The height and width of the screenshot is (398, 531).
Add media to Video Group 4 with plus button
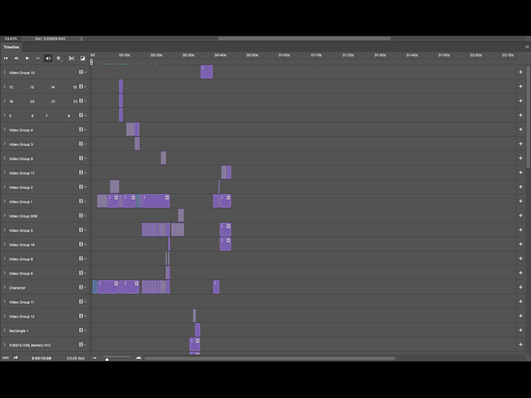pyautogui.click(x=521, y=130)
